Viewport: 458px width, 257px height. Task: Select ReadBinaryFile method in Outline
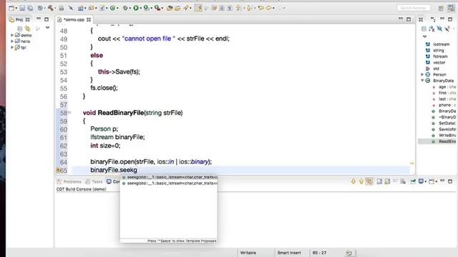pyautogui.click(x=447, y=141)
